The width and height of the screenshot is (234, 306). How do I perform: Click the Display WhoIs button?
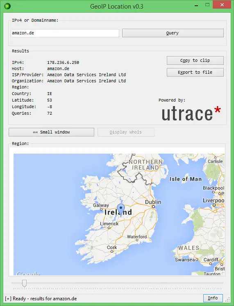pyautogui.click(x=126, y=132)
